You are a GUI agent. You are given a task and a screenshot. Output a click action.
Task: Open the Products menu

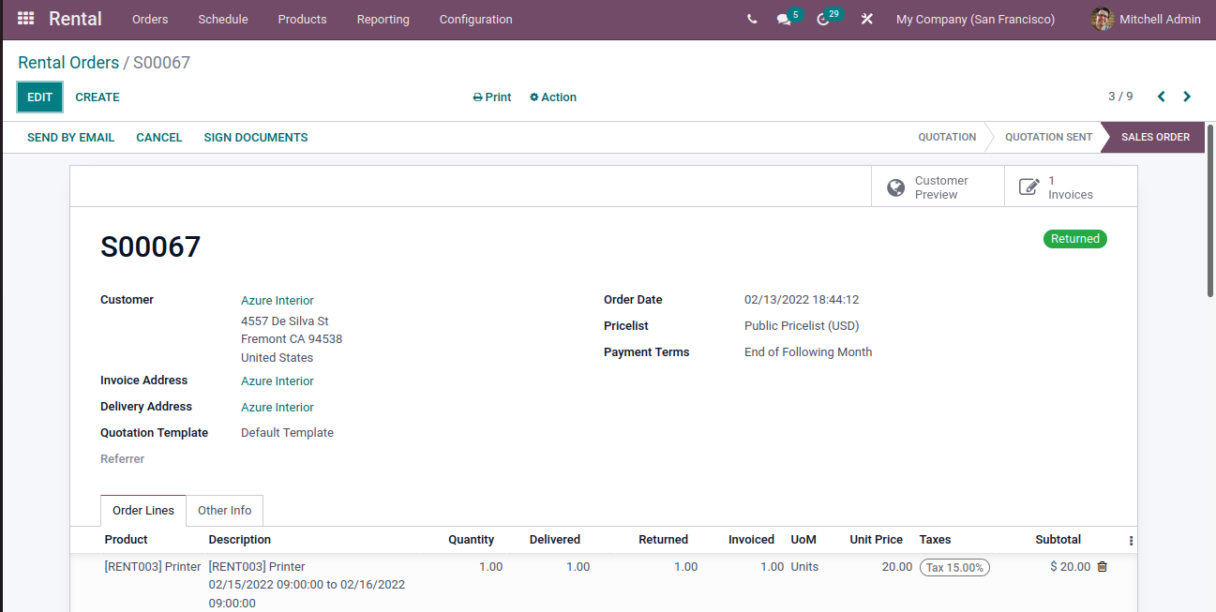point(302,19)
